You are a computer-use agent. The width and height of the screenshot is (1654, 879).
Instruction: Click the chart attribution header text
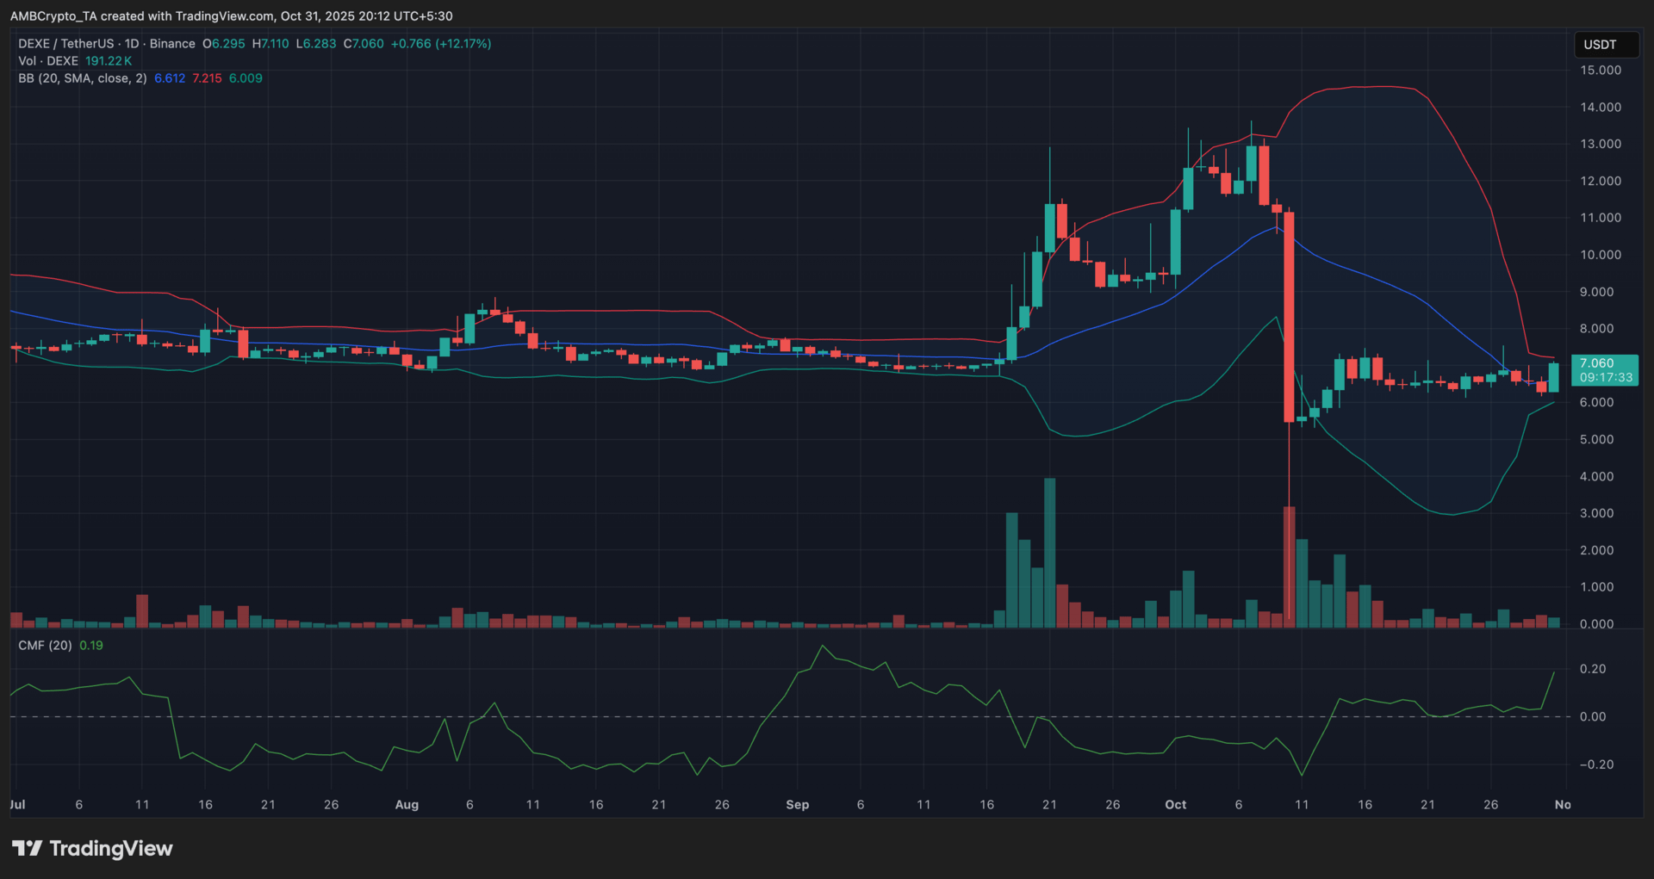[232, 16]
